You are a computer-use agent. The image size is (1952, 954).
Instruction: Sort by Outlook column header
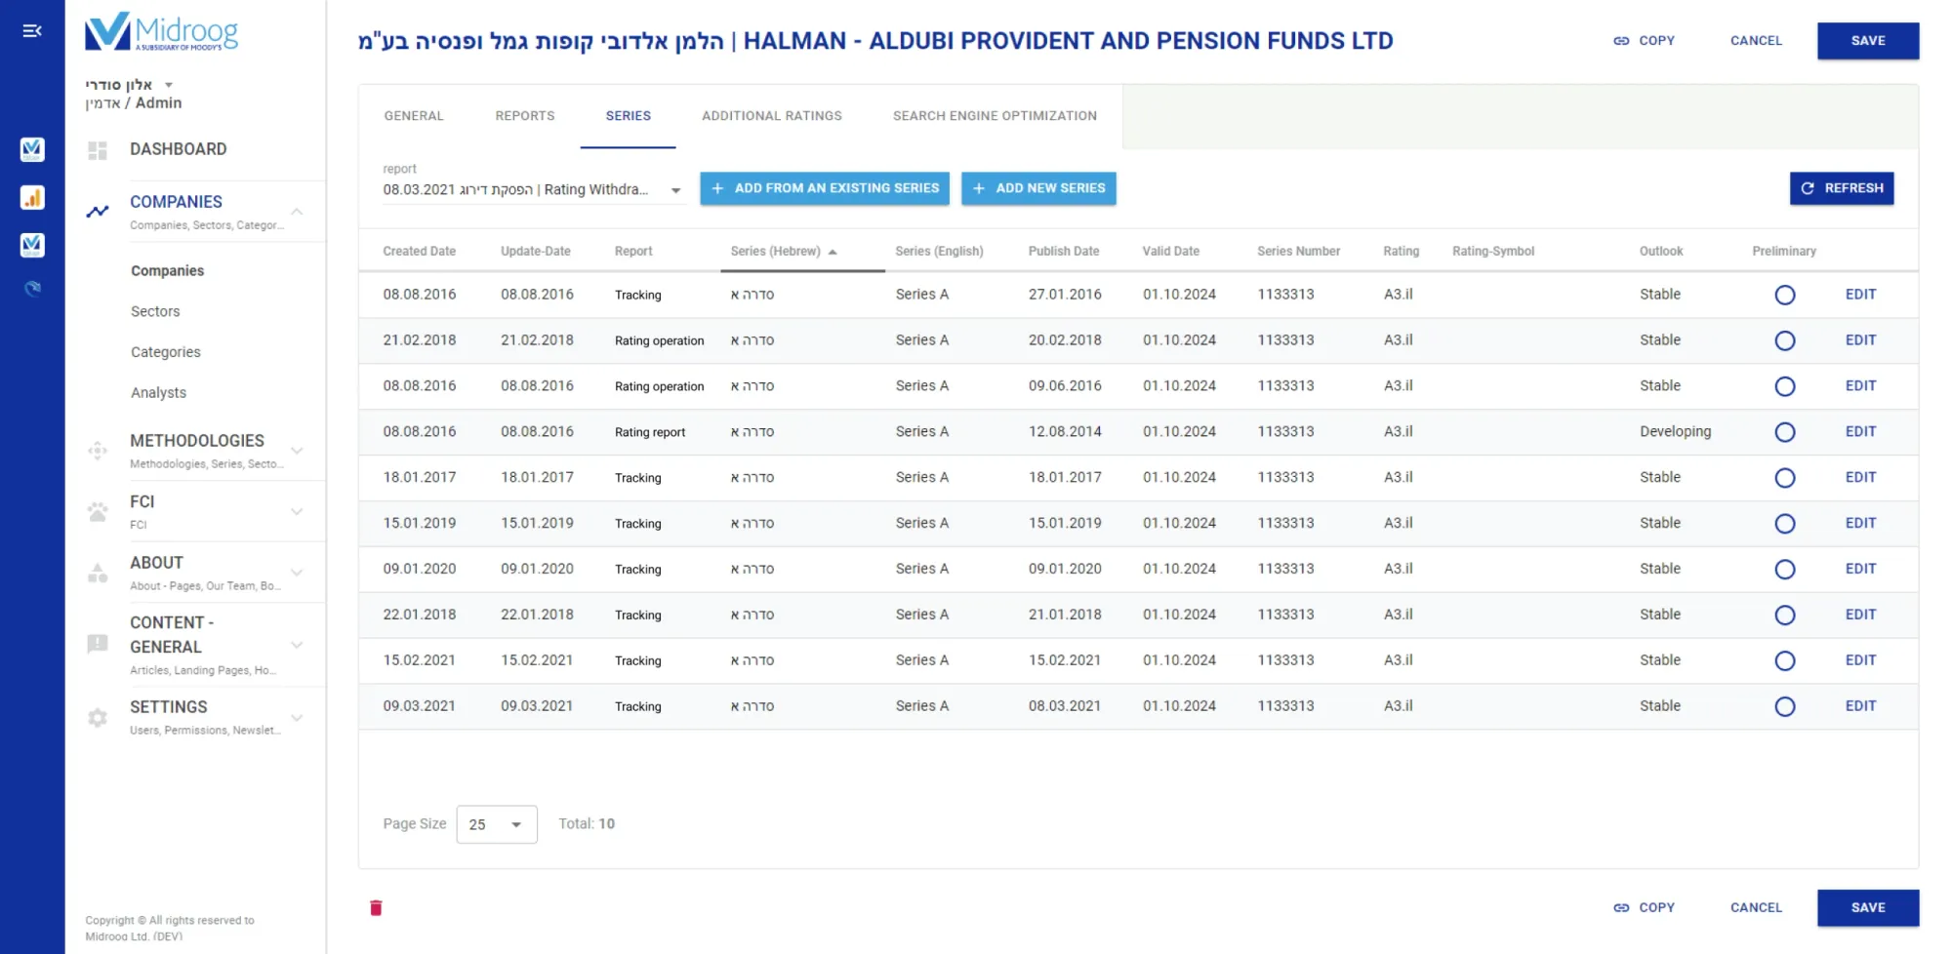pyautogui.click(x=1661, y=252)
